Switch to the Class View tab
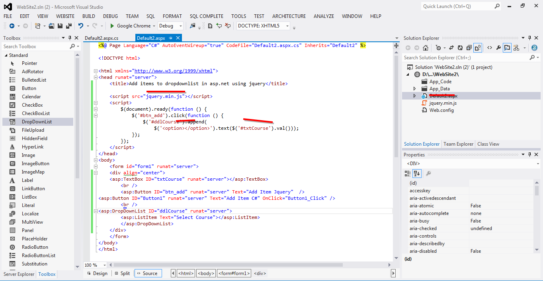 point(488,144)
